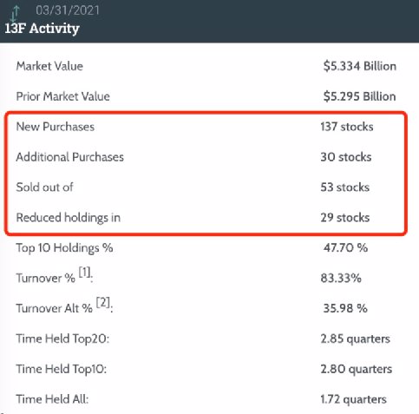This screenshot has width=419, height=414.
Task: Click the Turnover 83.33% value
Action: click(x=341, y=278)
